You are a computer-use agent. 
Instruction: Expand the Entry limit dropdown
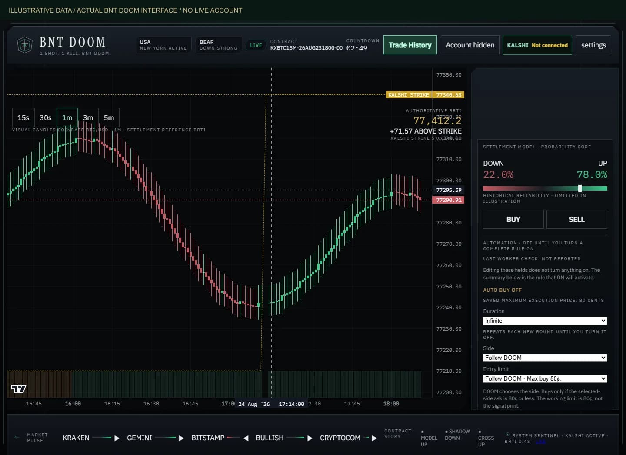[545, 378]
